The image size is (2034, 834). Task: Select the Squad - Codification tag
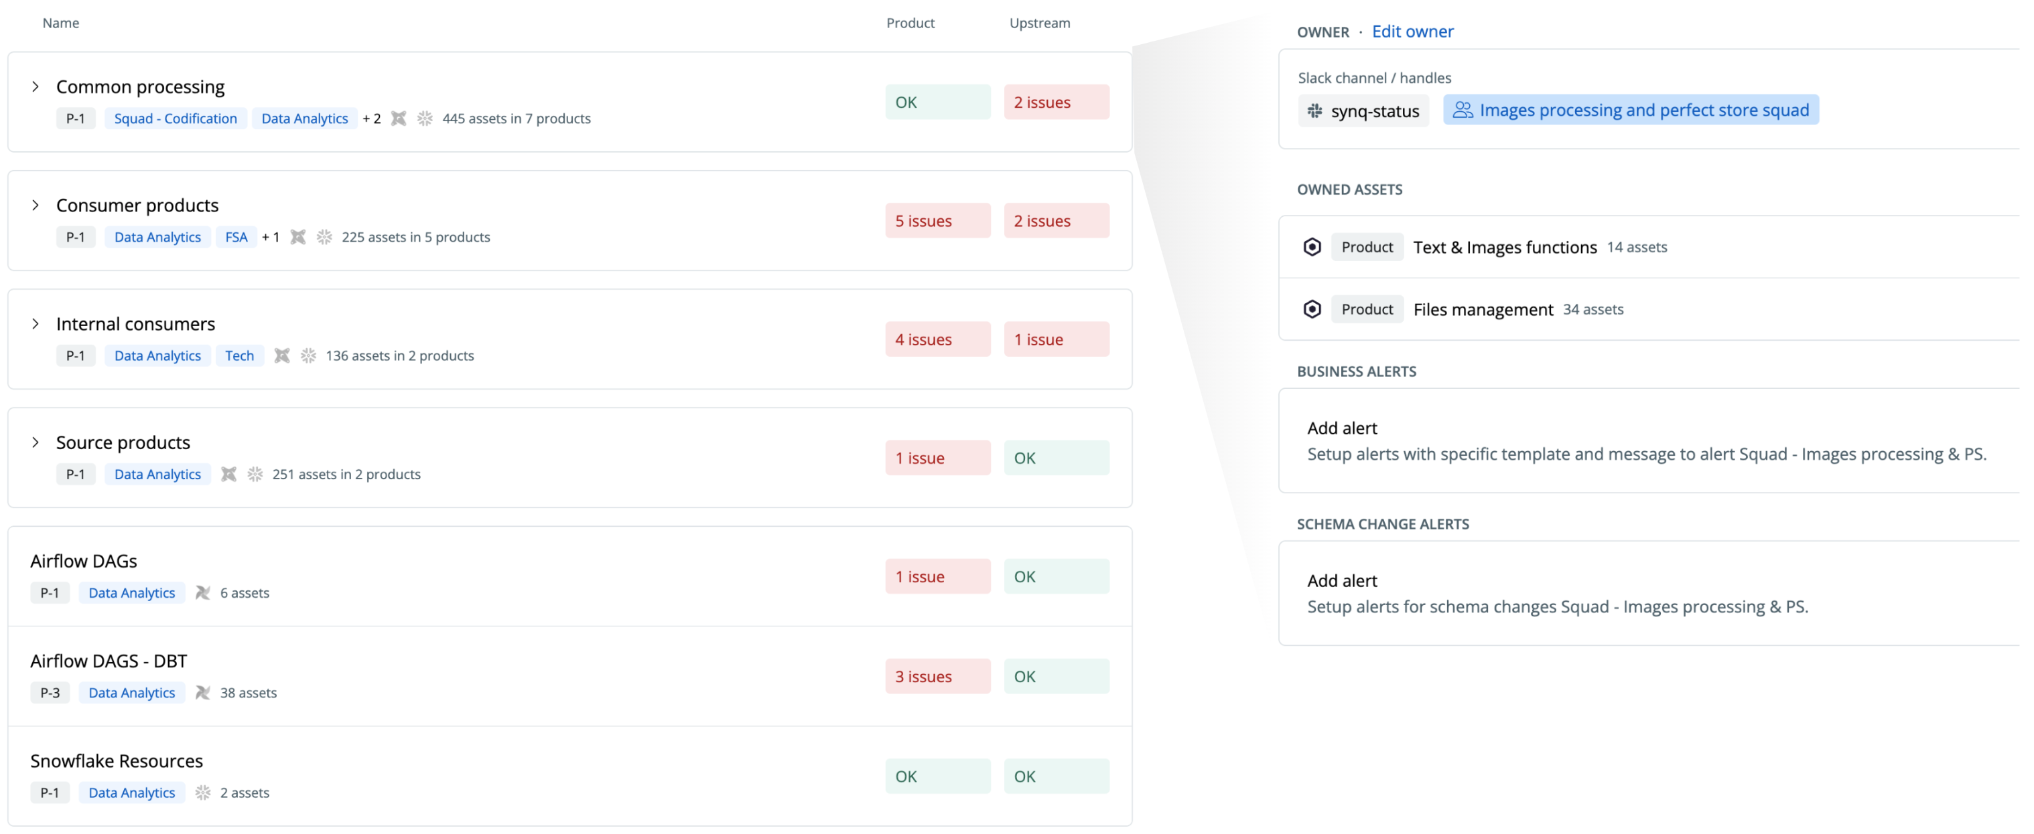click(176, 118)
